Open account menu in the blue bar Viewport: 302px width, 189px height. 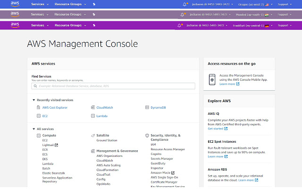212,4
